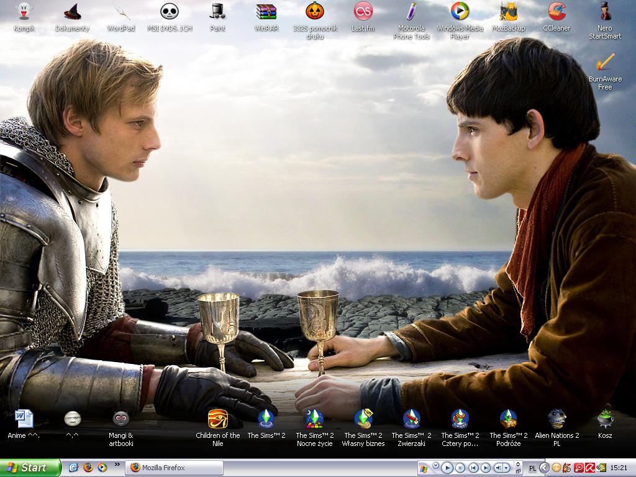Select Motorola Phone Tools icon
The image size is (636, 477).
411,21
